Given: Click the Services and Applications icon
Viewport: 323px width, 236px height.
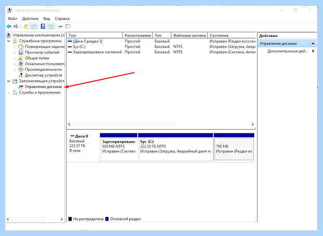Looking at the screenshot, I should click(15, 93).
